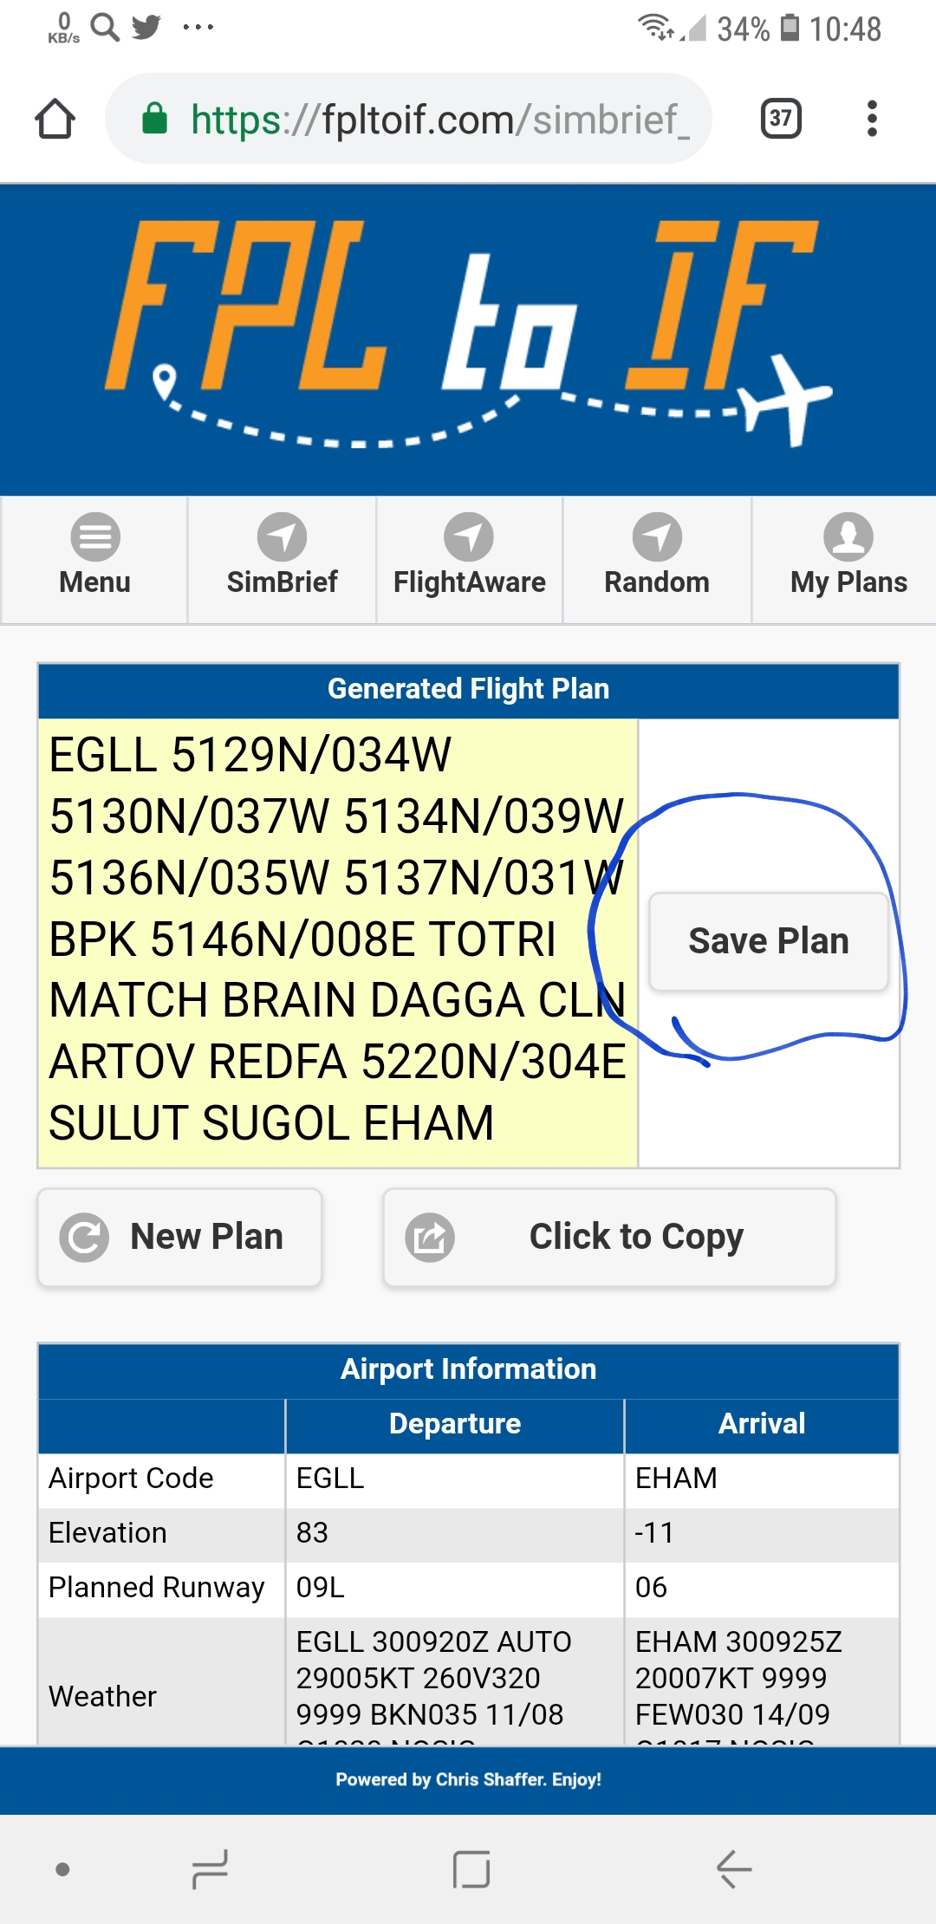Screen dimensions: 936x1924
Task: Tap the Twitter notification icon in status bar
Action: tap(146, 27)
